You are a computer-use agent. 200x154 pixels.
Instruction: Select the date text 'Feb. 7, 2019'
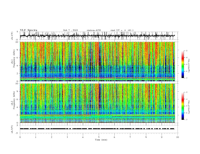[x=70, y=30]
